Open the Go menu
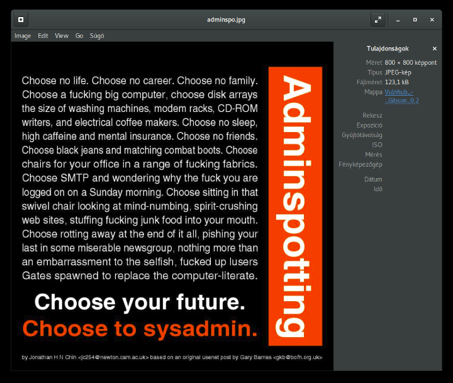 79,36
